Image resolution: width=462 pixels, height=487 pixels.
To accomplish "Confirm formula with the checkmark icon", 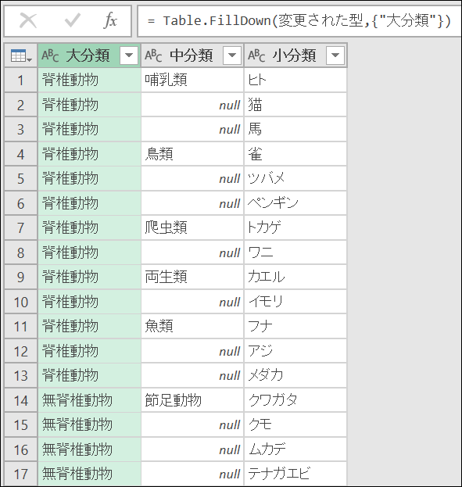I will point(73,21).
